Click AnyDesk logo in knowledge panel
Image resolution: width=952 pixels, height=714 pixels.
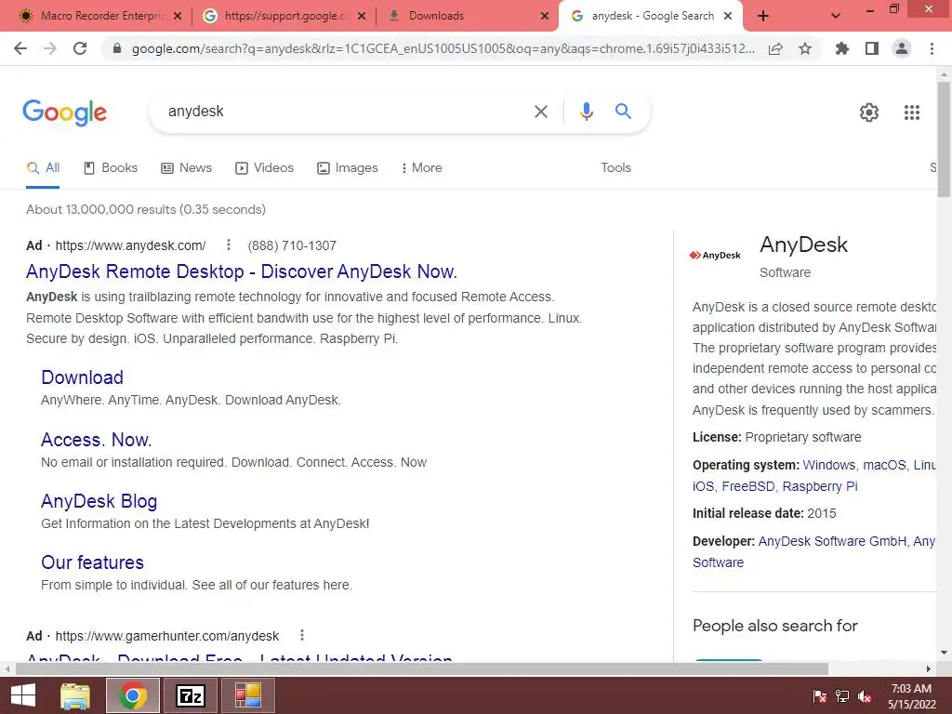click(x=715, y=256)
